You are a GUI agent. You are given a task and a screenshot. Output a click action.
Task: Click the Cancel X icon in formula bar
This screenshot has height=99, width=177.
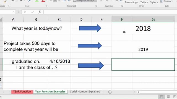25,12
